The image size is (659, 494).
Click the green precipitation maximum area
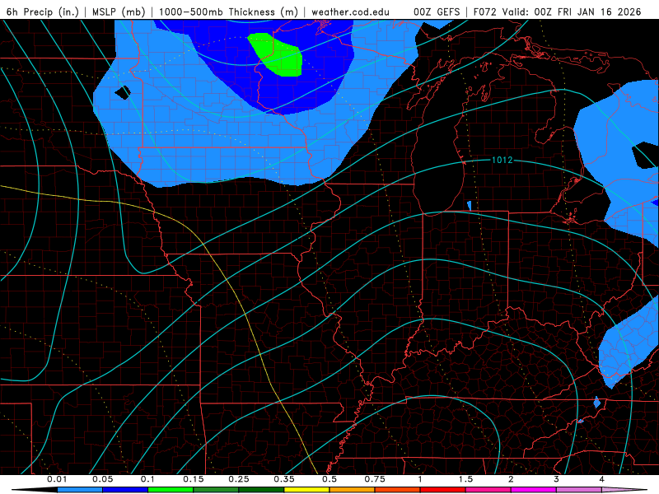click(279, 54)
